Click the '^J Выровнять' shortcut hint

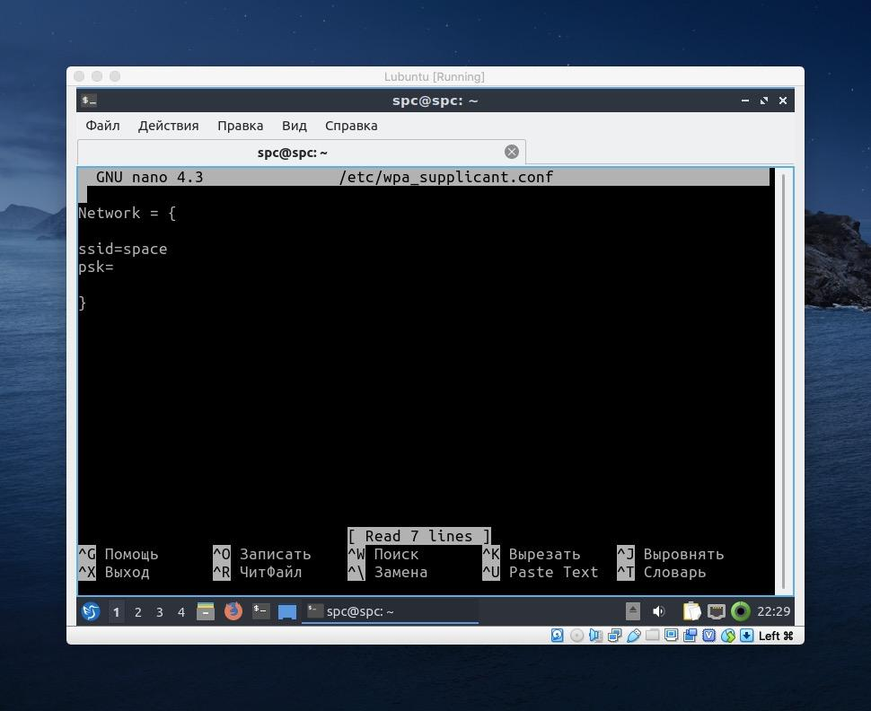click(x=671, y=555)
